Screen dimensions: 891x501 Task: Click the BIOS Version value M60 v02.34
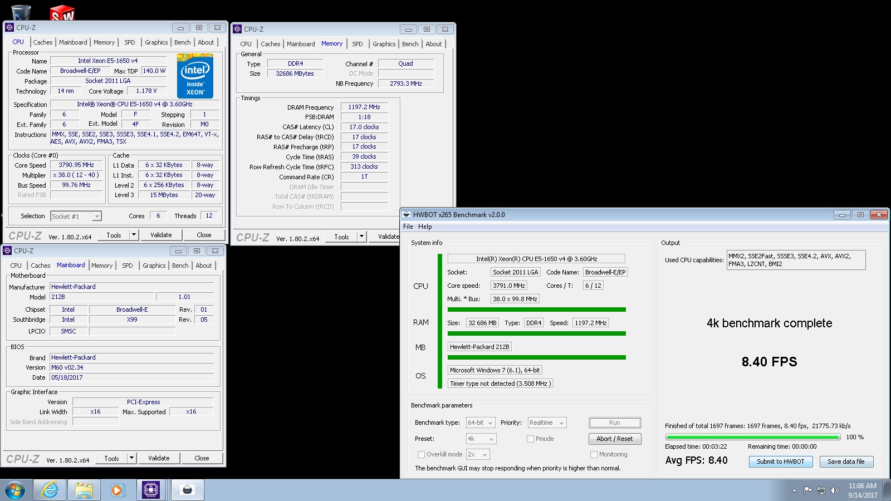132,367
